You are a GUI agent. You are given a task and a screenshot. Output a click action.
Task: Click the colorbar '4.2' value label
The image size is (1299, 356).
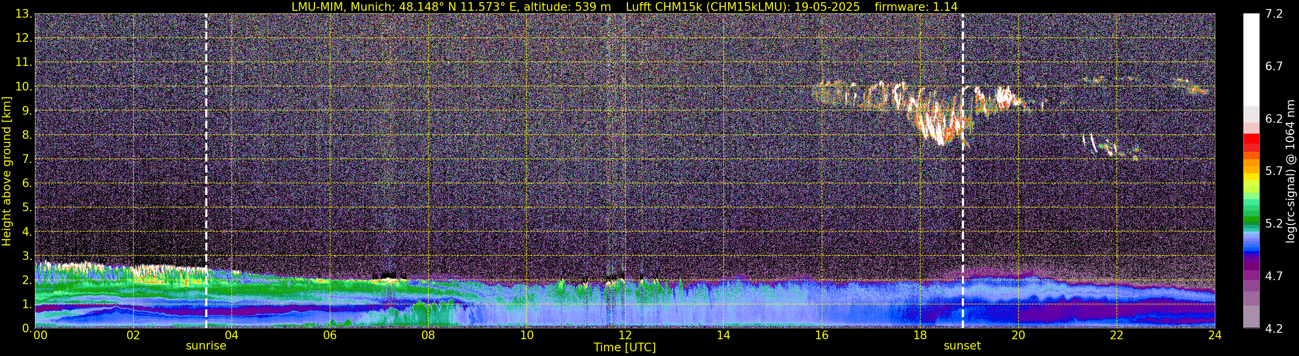click(1274, 329)
